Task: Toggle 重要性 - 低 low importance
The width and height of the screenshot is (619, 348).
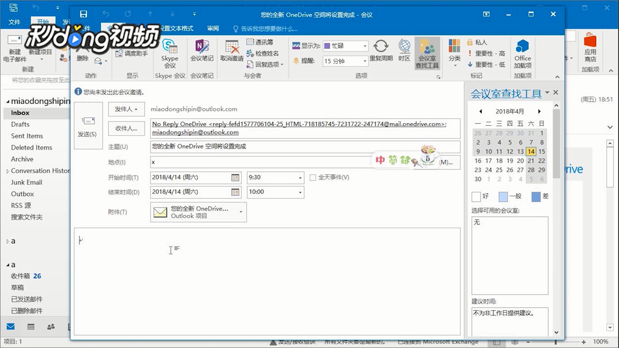Action: click(486, 65)
